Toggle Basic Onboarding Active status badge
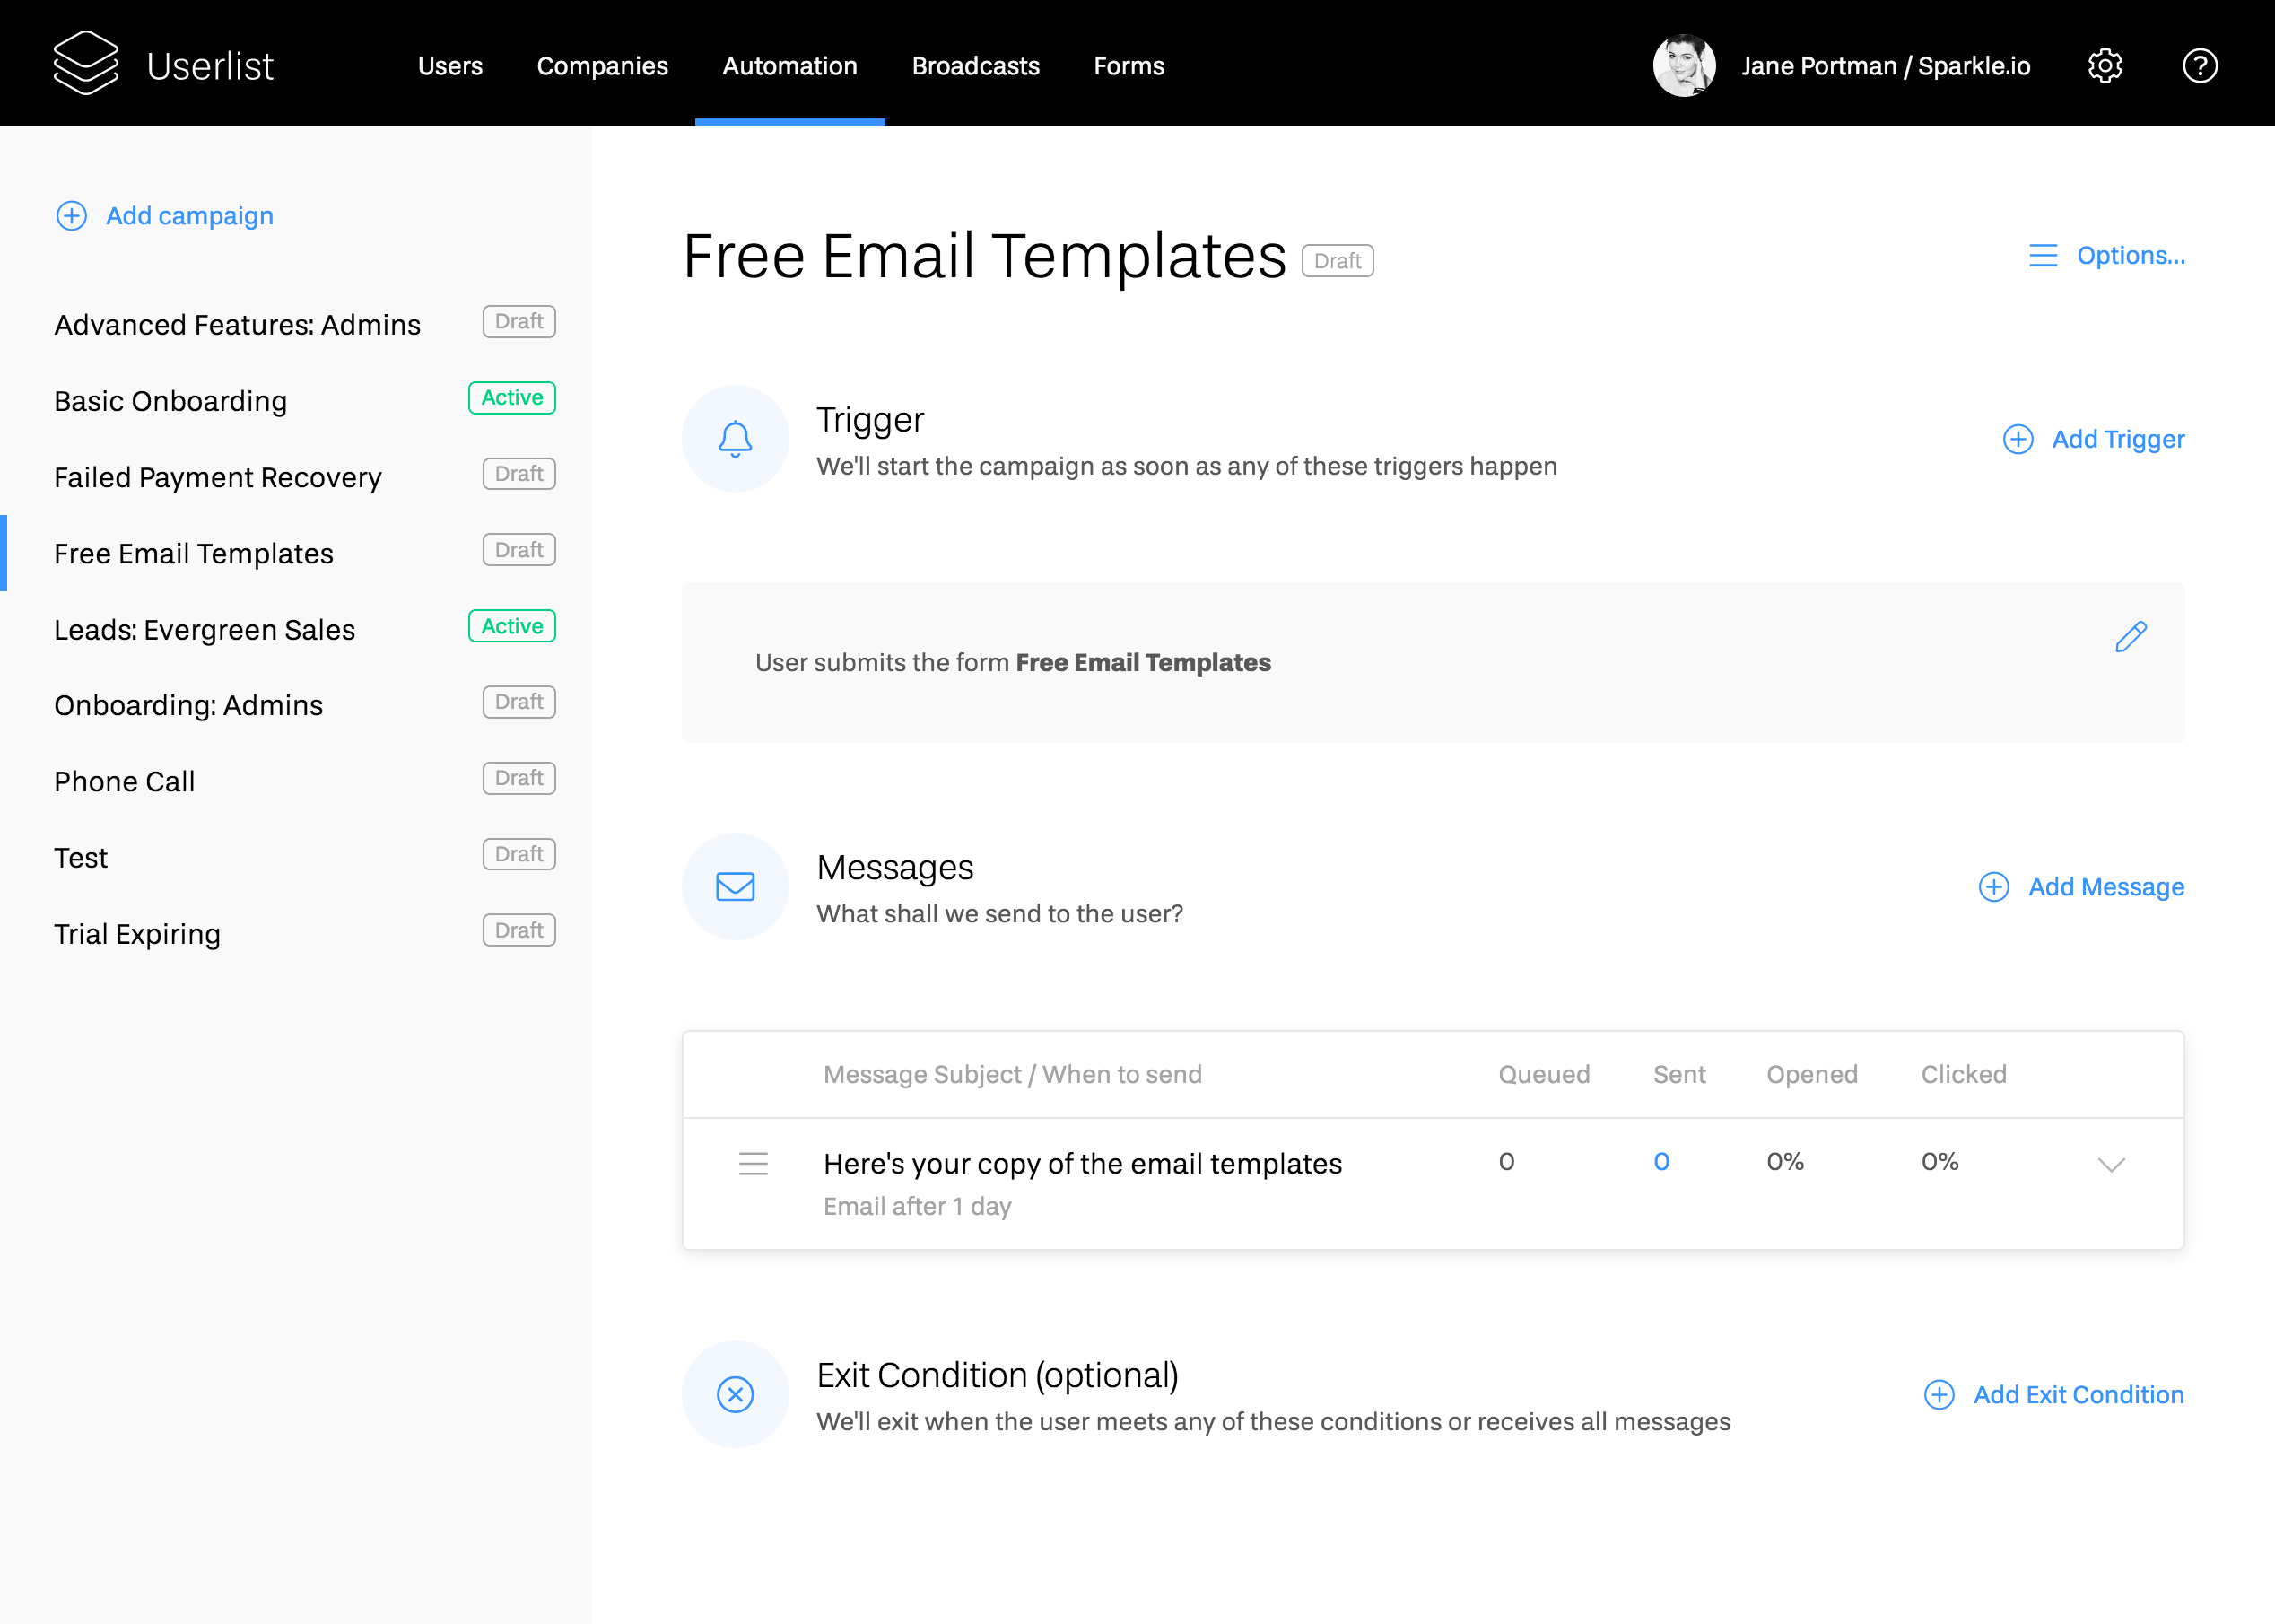 (x=511, y=399)
